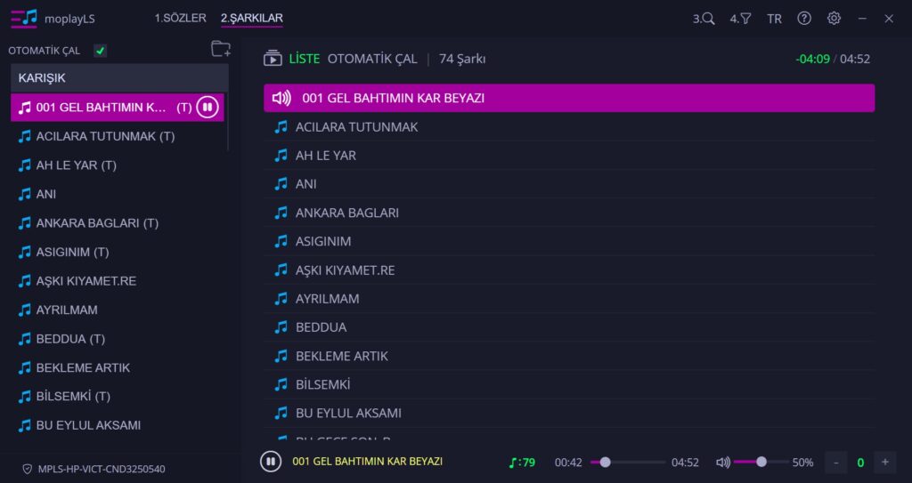Image resolution: width=912 pixels, height=483 pixels.
Task: Open the filter funnel icon
Action: (x=740, y=19)
